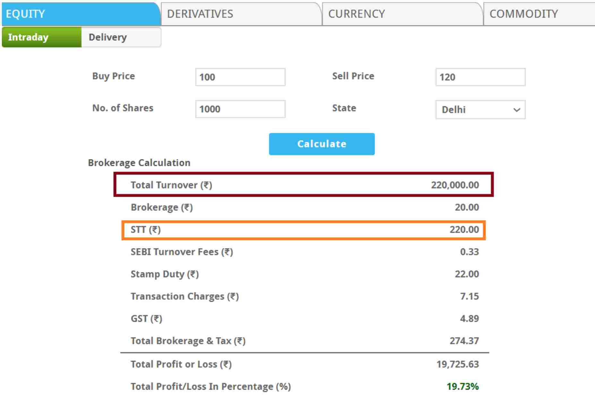Click the Brokerage value 20.00

tap(467, 207)
